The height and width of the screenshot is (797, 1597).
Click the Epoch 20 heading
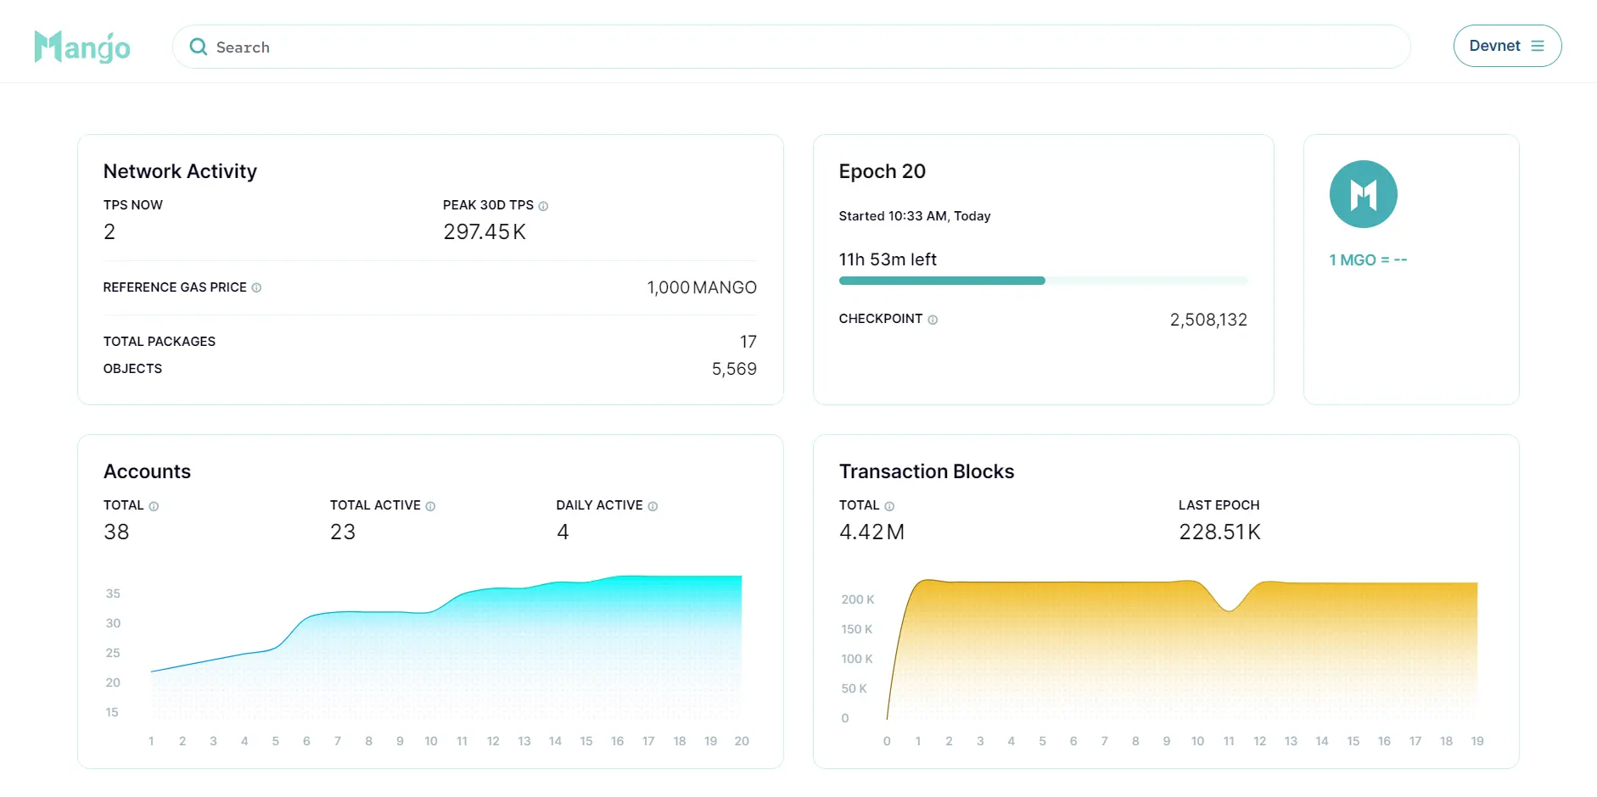tap(883, 171)
